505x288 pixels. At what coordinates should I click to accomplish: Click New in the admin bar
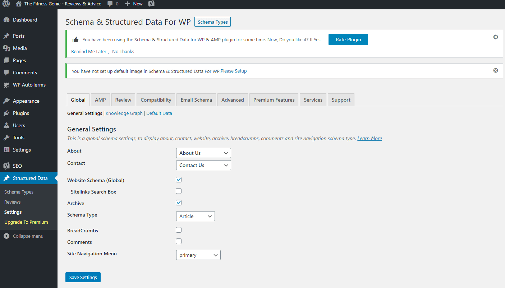tap(138, 4)
